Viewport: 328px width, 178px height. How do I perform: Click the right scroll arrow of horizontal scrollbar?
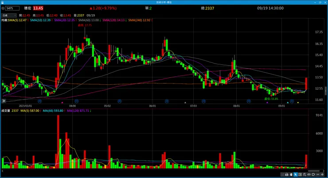click(324, 171)
